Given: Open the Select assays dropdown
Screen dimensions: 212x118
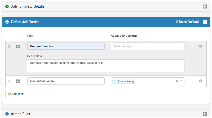Looking at the screenshot, I should click(147, 46).
